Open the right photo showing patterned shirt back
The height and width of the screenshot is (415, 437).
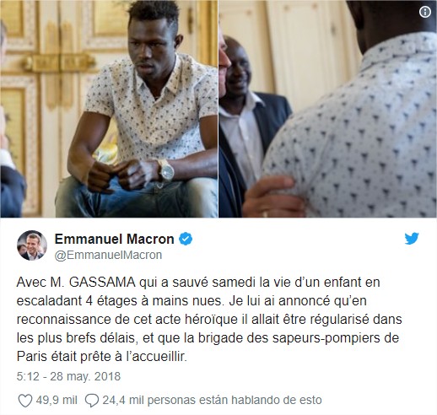[x=328, y=109]
